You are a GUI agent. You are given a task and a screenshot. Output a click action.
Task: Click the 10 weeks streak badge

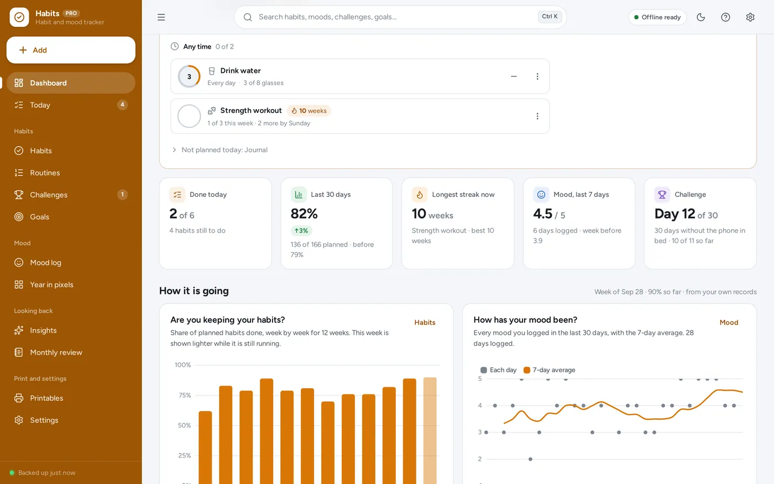pos(309,111)
